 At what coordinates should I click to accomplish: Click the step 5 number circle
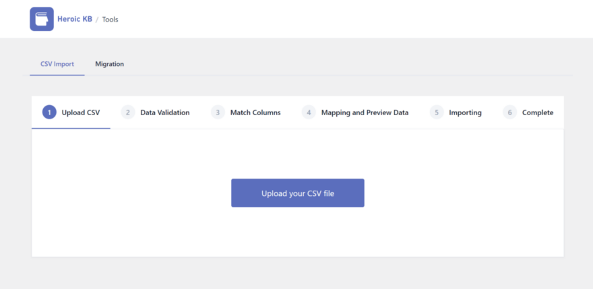[437, 113]
